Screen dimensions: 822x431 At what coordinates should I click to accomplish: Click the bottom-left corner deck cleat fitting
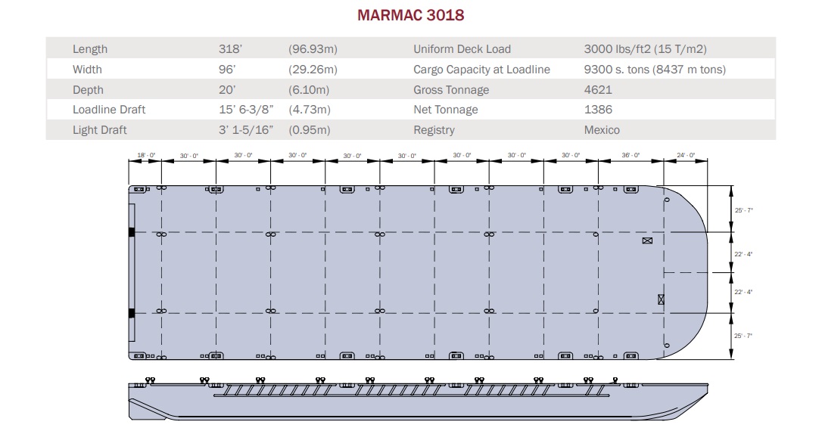(x=138, y=355)
